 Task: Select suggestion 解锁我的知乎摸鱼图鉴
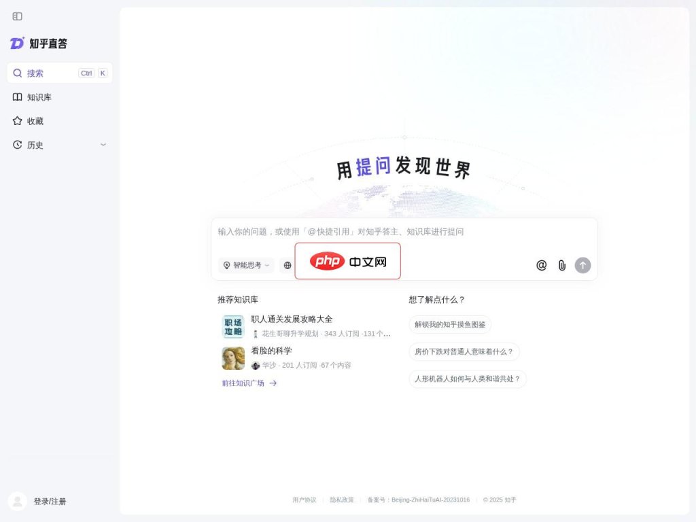pyautogui.click(x=450, y=324)
